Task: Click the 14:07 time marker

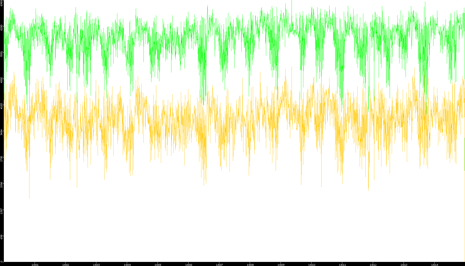Action: pyautogui.click(x=219, y=265)
